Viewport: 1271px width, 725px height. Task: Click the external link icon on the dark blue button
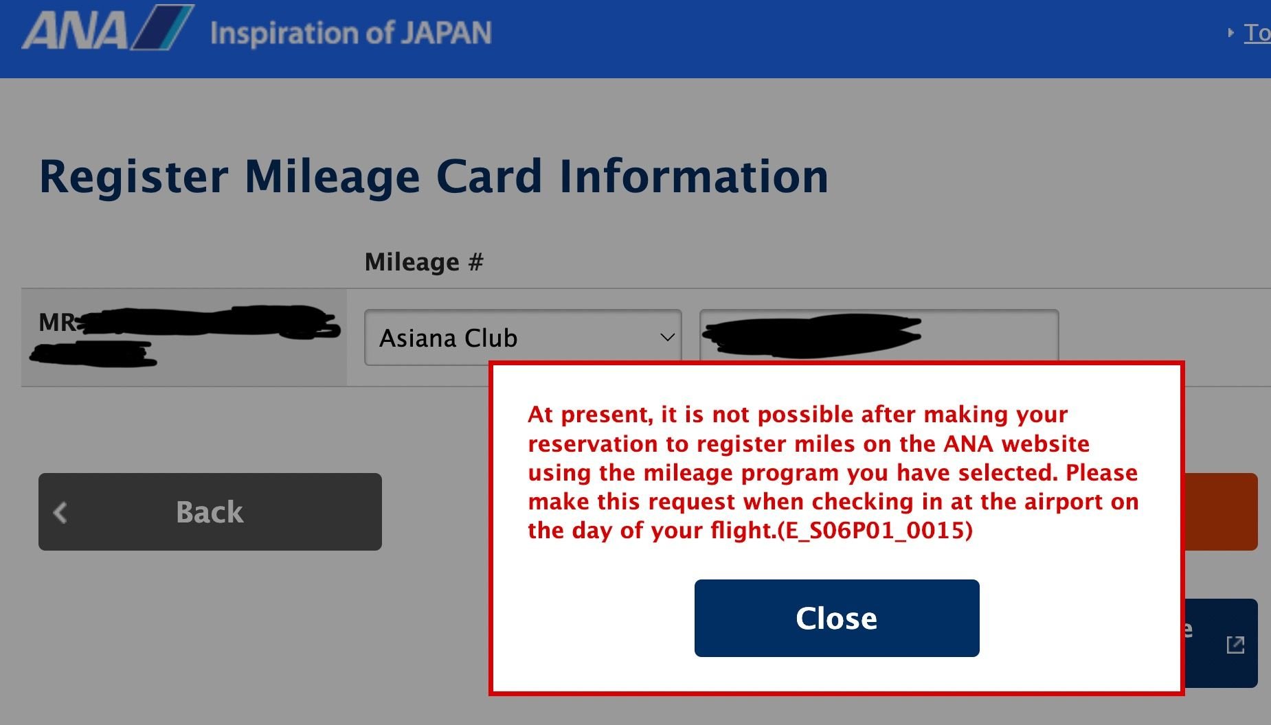pyautogui.click(x=1235, y=645)
